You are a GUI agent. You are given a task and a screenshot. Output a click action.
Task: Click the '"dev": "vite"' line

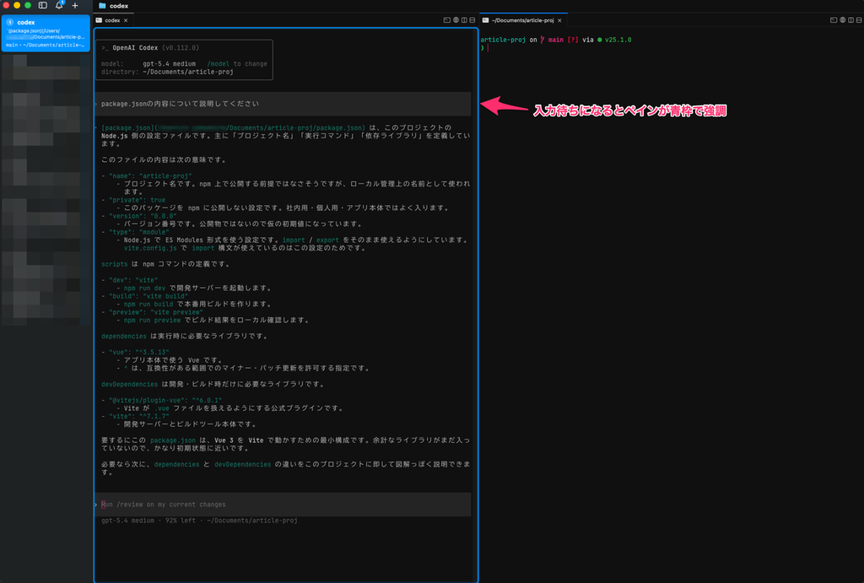[133, 280]
